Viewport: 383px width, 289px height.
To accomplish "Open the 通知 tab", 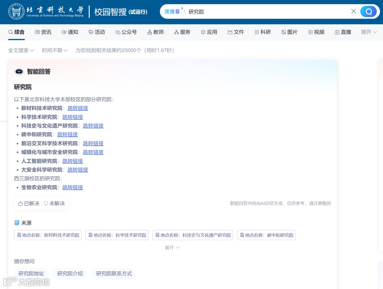I will click(x=70, y=32).
